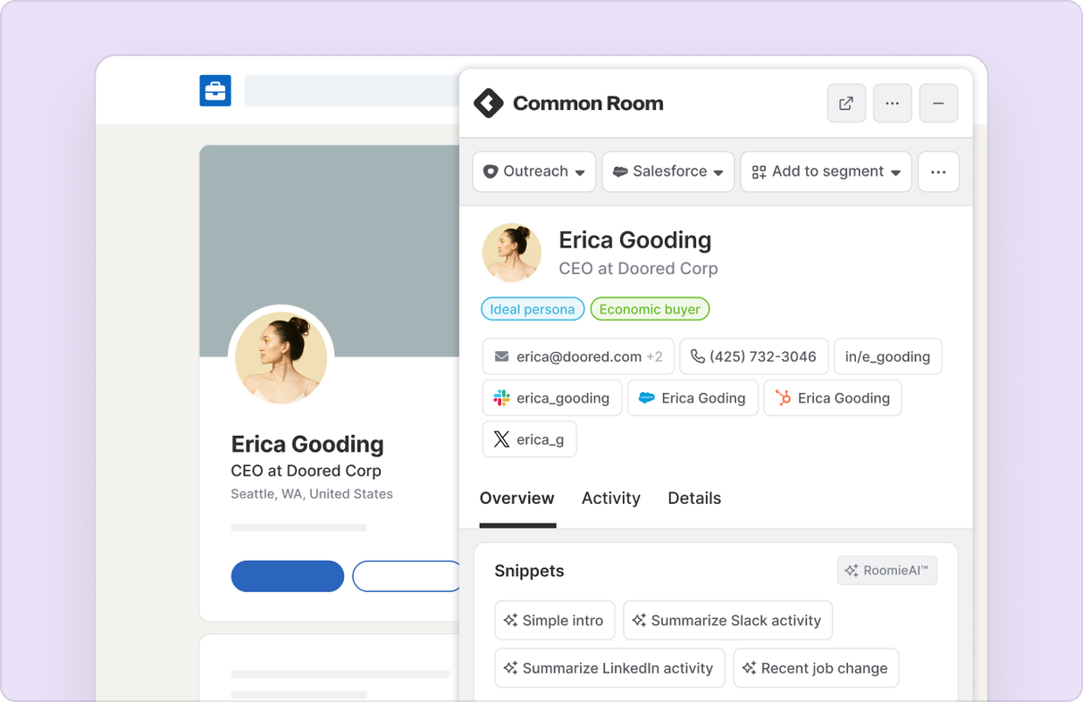Click the X handle erica_g chip

(529, 439)
